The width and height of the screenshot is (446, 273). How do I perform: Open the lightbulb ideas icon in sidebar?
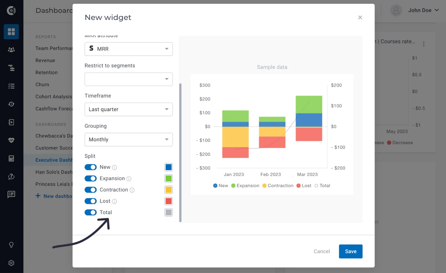click(x=11, y=245)
